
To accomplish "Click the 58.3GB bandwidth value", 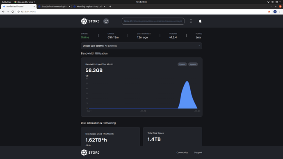I will pyautogui.click(x=94, y=70).
